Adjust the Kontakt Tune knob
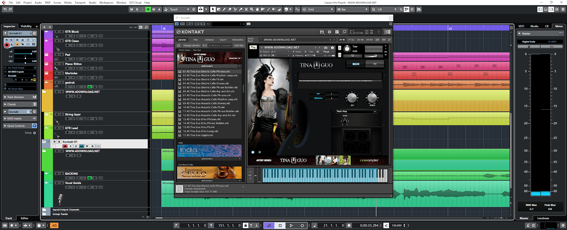 click(347, 49)
